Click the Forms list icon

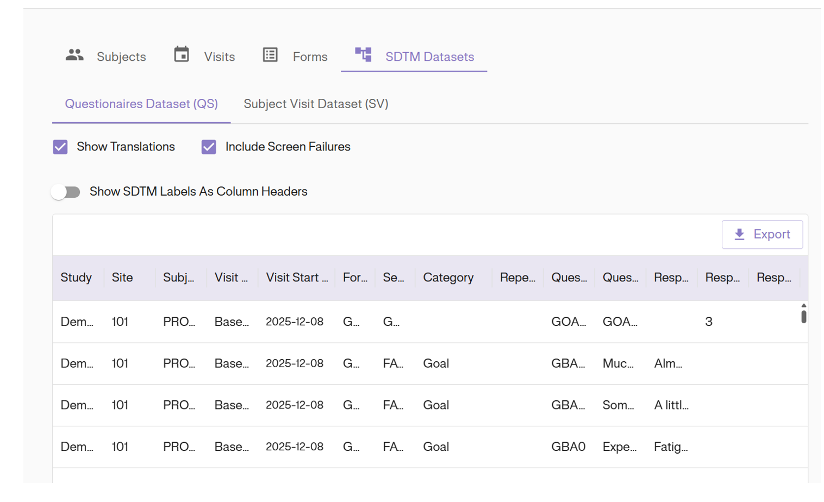(270, 55)
